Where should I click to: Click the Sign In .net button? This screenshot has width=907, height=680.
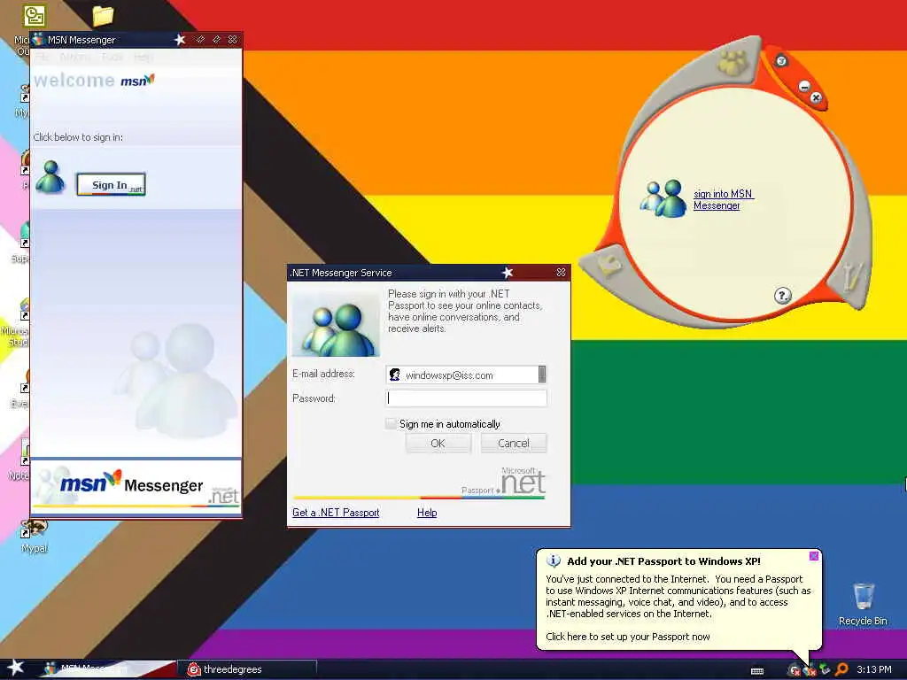tap(111, 184)
